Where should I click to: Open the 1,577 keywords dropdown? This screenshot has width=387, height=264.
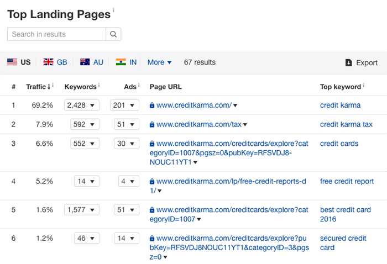(x=82, y=210)
